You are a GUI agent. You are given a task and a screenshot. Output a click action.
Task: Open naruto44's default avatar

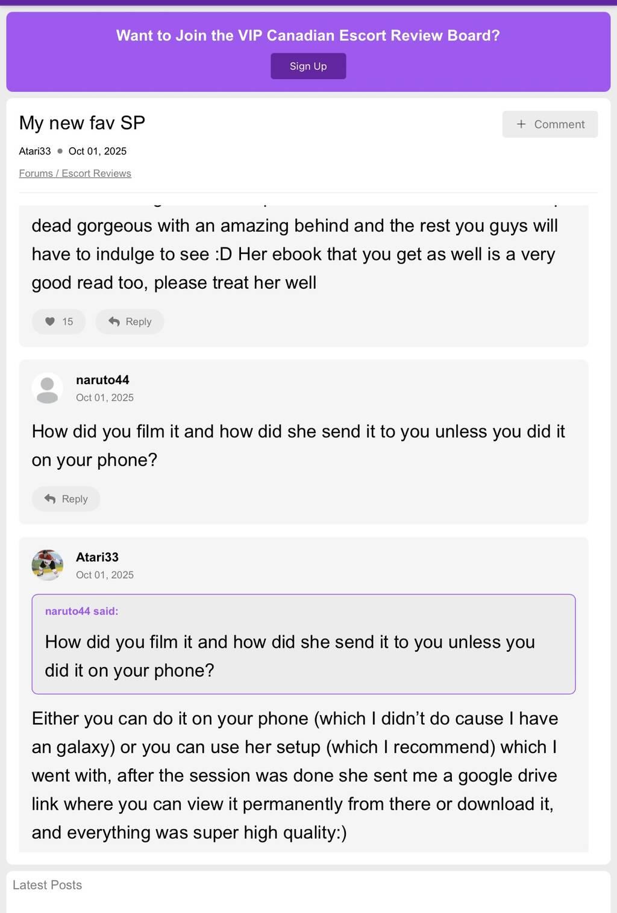[x=47, y=388]
